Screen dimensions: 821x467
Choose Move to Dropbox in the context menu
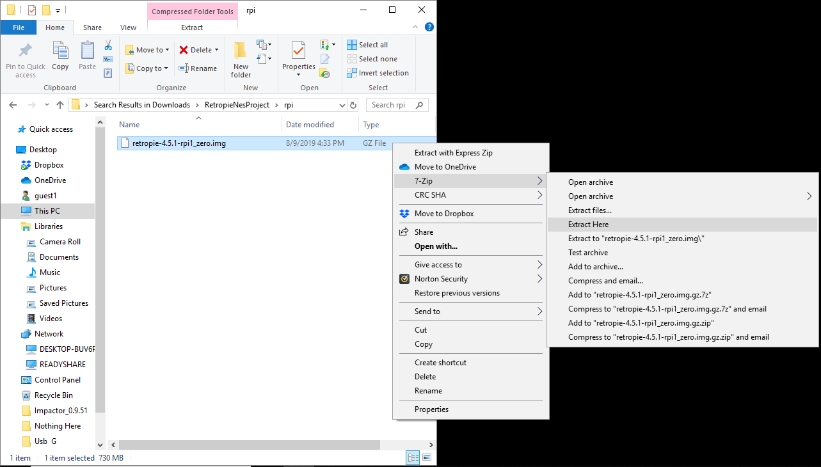point(470,214)
